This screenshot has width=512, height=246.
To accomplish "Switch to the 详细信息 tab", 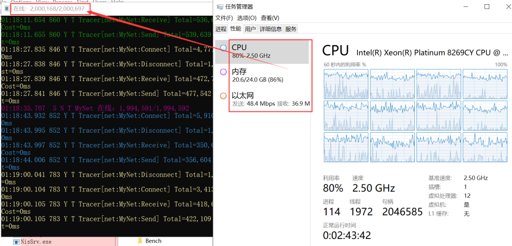I will 271,29.
